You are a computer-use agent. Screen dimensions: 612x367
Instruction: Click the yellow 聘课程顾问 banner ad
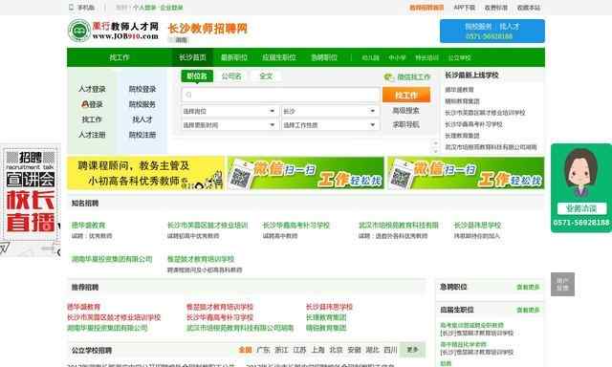tap(145, 173)
